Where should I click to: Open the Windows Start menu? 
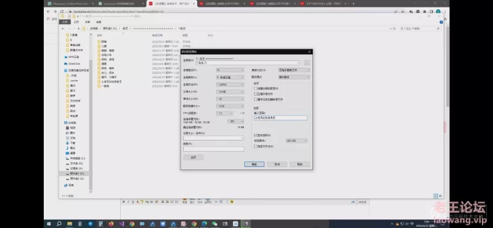click(49, 224)
